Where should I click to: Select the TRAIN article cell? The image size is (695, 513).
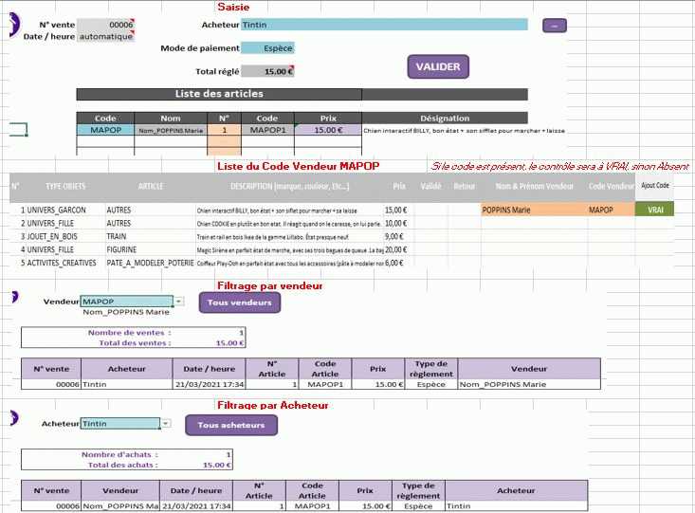(116, 236)
